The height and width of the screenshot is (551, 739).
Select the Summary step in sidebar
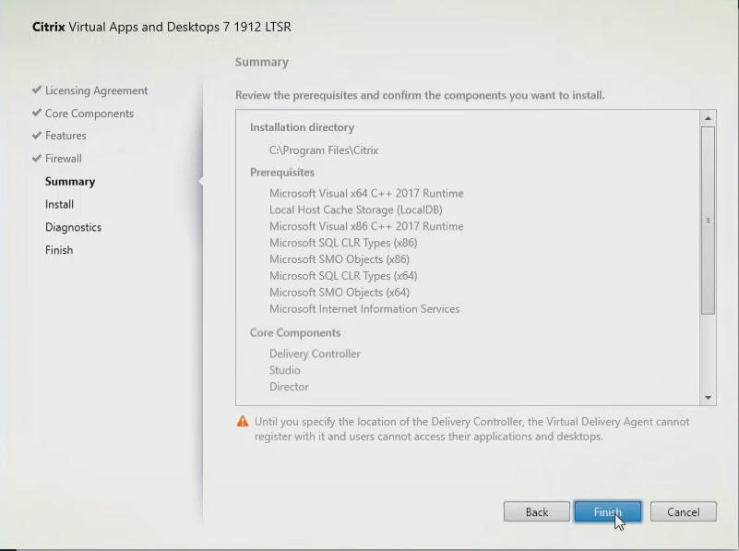pos(70,182)
